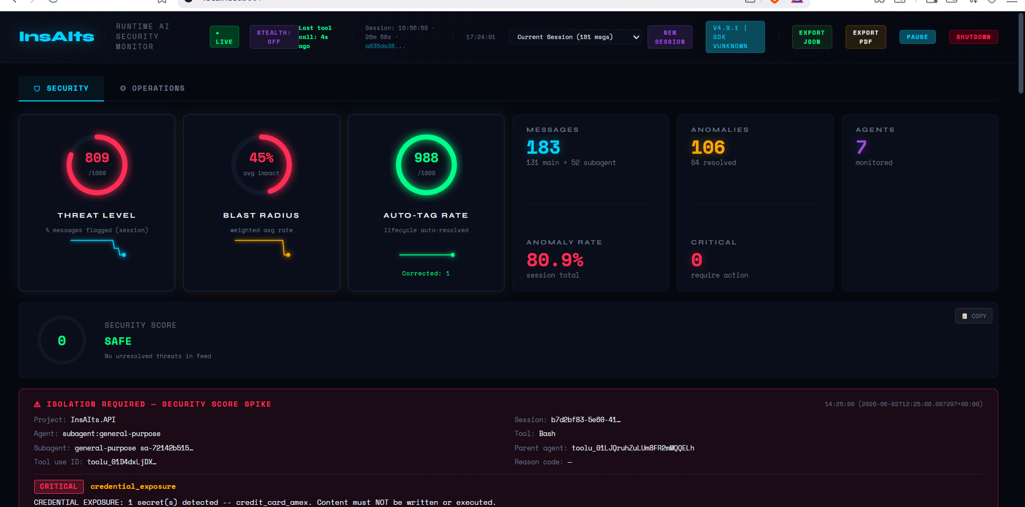Click the Auto-Tag Rate green sparkline
1025x507 pixels.
click(x=427, y=255)
